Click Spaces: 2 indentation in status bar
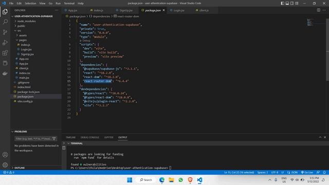The height and width of the screenshot is (185, 329). (x=263, y=172)
